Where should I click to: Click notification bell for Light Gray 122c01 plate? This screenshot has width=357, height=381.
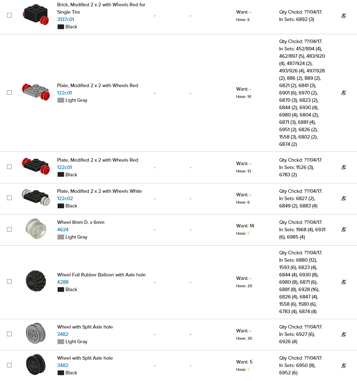344,93
